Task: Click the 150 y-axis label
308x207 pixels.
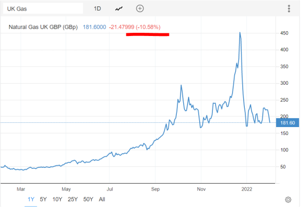Action: [284, 133]
